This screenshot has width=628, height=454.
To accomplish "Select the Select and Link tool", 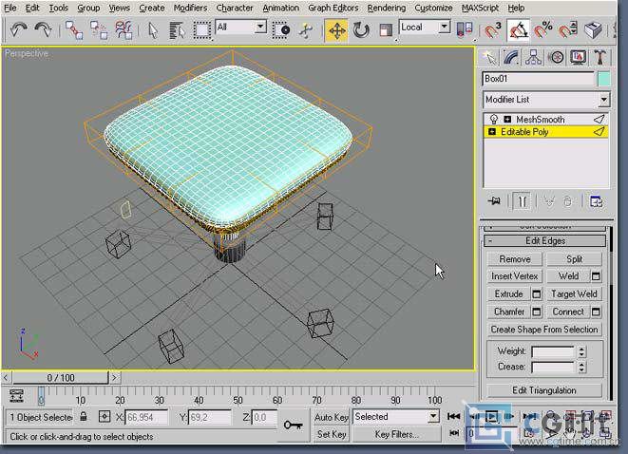I will point(74,30).
